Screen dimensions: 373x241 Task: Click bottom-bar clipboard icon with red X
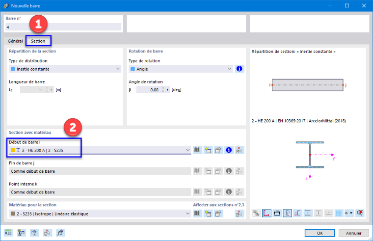point(47,233)
